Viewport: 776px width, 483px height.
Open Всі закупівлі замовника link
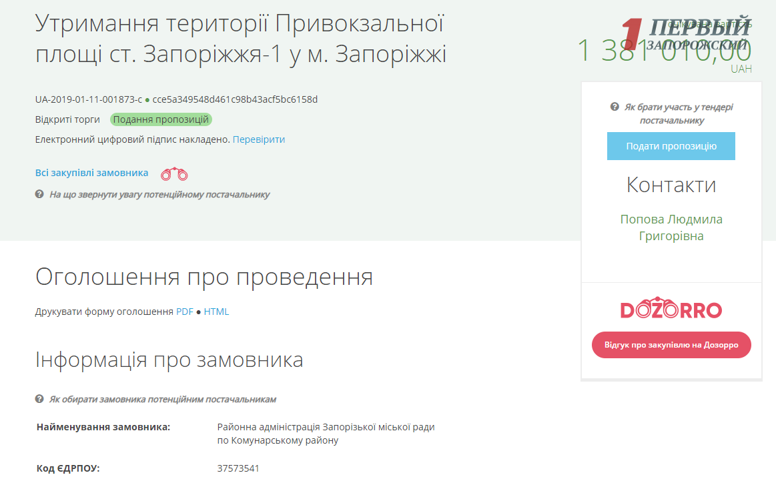pyautogui.click(x=91, y=173)
